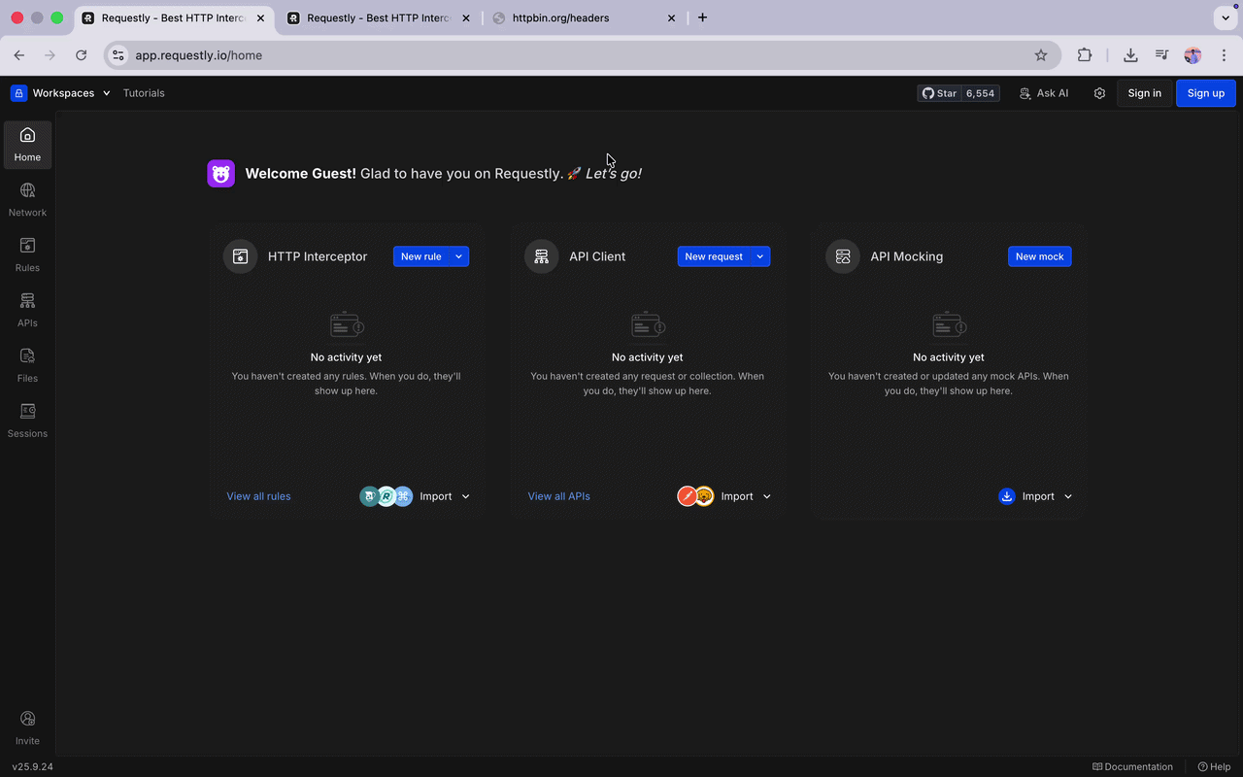This screenshot has width=1243, height=777.
Task: Click the version v25.9.24 label
Action: coord(33,767)
